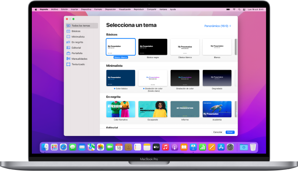
Task: Open App Store from the Dock
Action: point(221,147)
